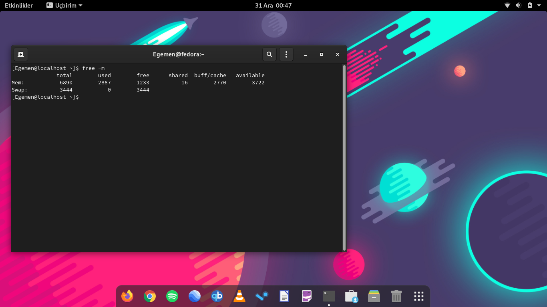This screenshot has width=547, height=307.
Task: Click the "total" column header
Action: (64, 75)
